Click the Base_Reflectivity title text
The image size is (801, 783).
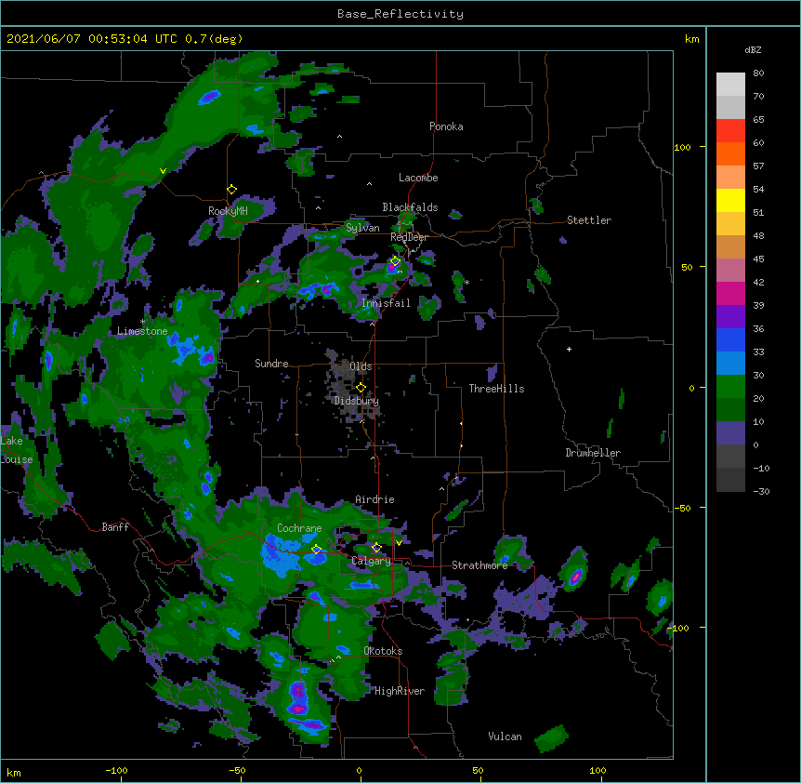tap(400, 14)
